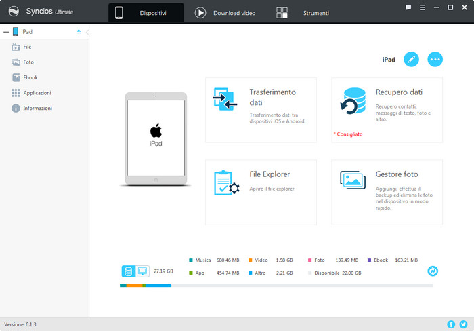
Task: Click the iPad device icon in sidebar
Action: click(15, 31)
